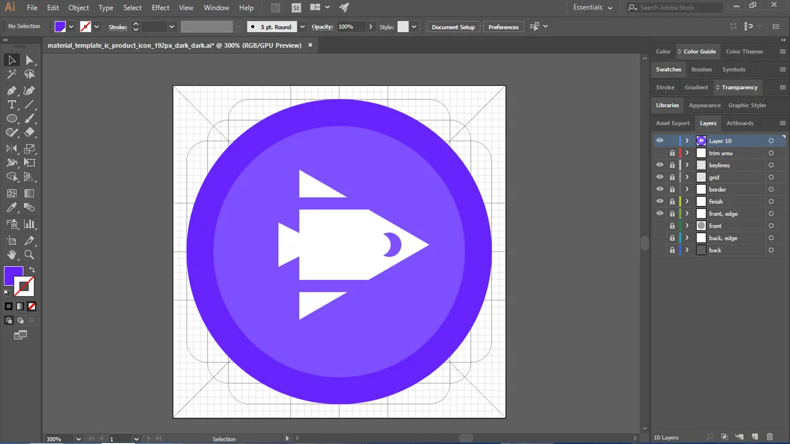Hide the grid layer
This screenshot has width=790, height=444.
tap(660, 177)
